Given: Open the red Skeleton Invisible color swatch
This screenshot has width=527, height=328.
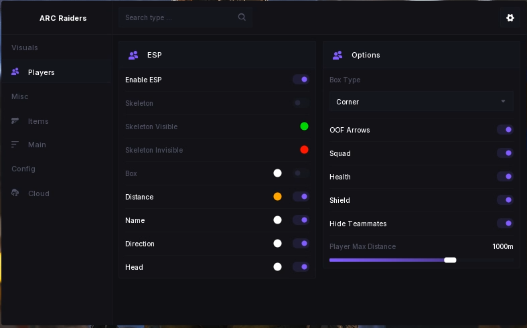Looking at the screenshot, I should coord(304,150).
